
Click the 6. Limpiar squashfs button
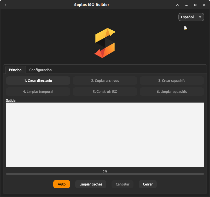(x=172, y=92)
